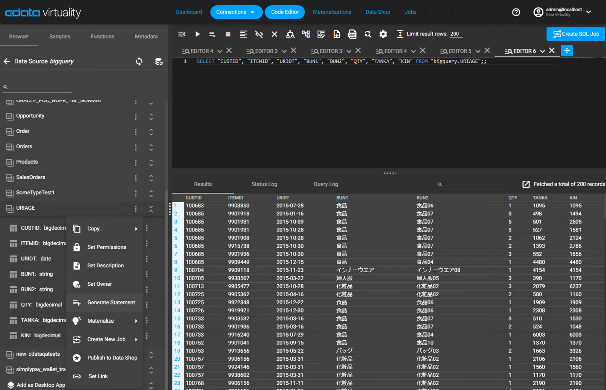Click the back arrow beside Data Source
606x390 pixels.
tap(7, 61)
